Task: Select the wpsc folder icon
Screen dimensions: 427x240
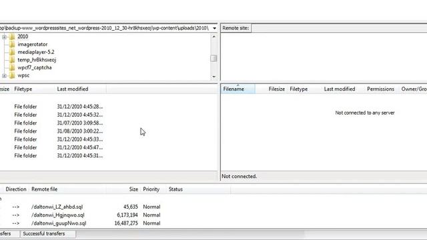Action: click(12, 75)
